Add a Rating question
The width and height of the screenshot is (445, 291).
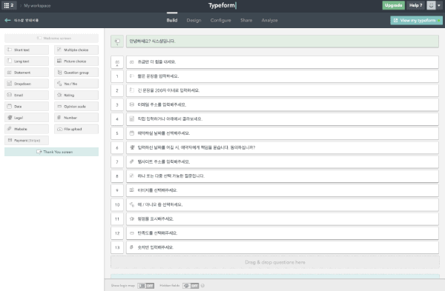(x=76, y=96)
